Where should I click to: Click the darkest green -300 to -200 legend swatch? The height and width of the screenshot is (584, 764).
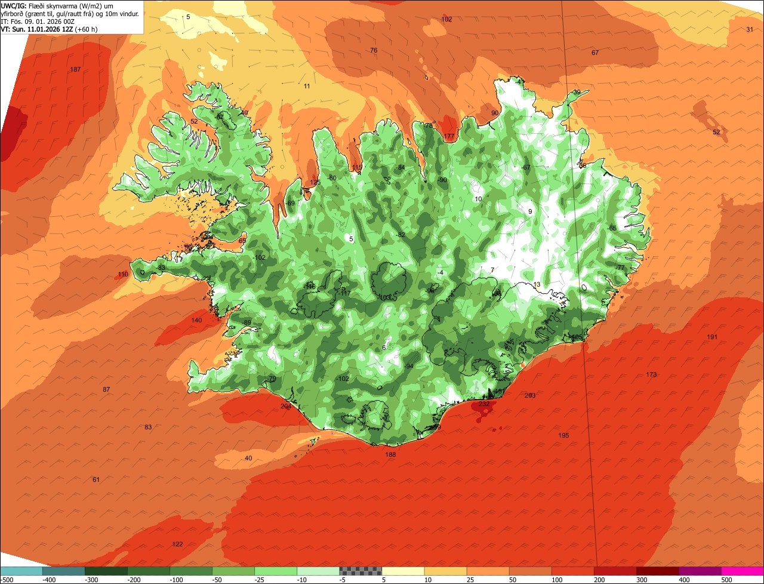tap(106, 570)
